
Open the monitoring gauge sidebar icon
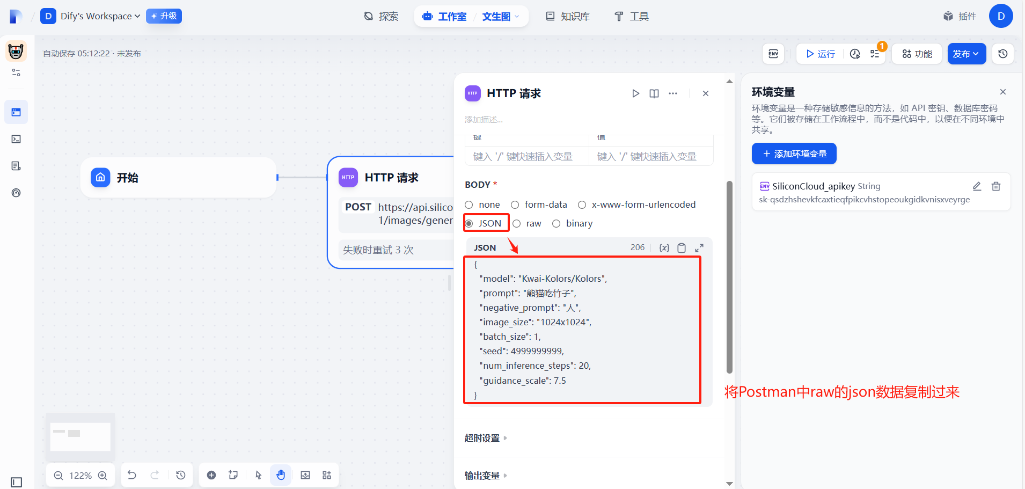pyautogui.click(x=16, y=193)
